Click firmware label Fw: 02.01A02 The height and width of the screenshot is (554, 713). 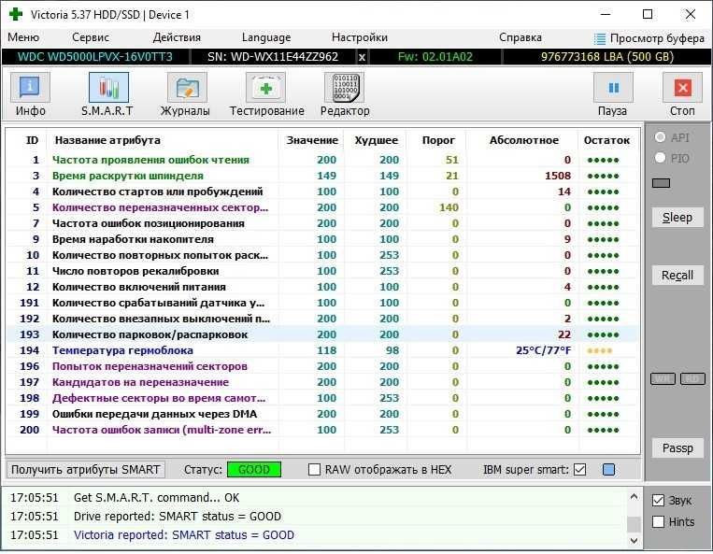435,57
